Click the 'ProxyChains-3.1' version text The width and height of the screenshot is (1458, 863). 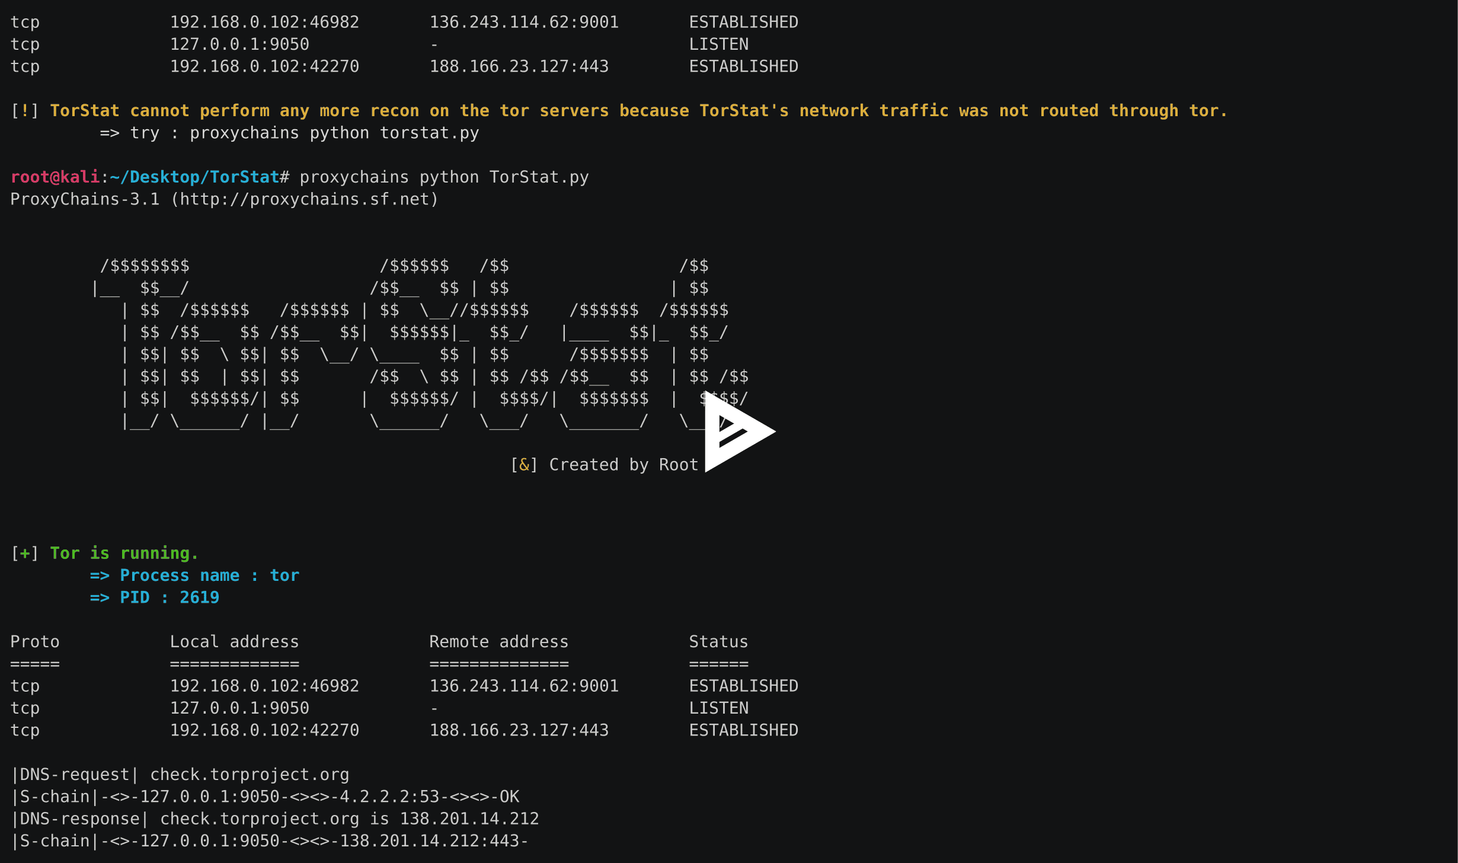(85, 199)
